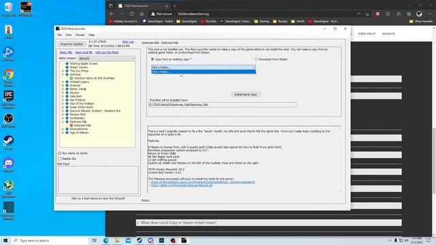The image size is (436, 245).
Task: Toggle Disable SSL checkbox
Action: [59, 159]
